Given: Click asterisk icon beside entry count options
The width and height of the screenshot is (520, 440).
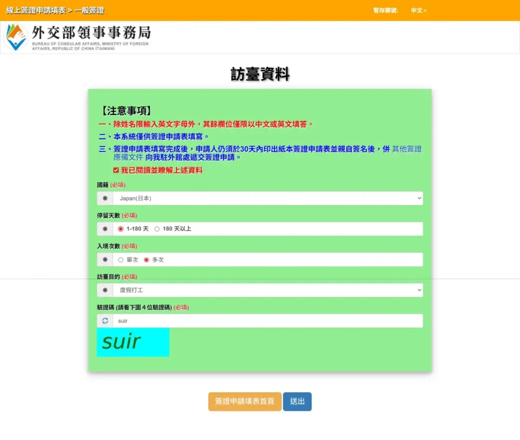Looking at the screenshot, I should (105, 260).
